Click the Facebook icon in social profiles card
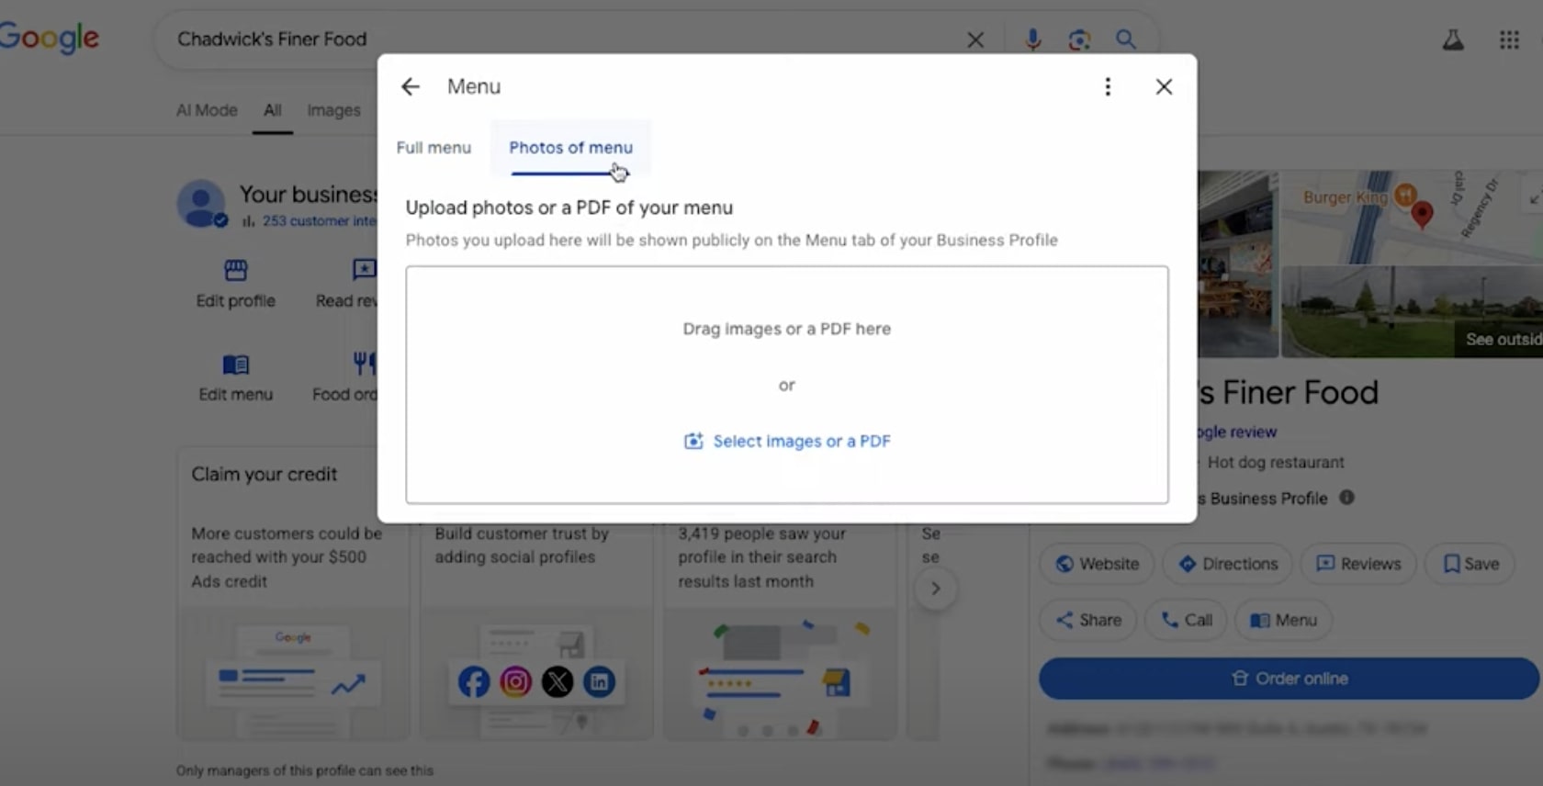1543x786 pixels. pyautogui.click(x=474, y=682)
